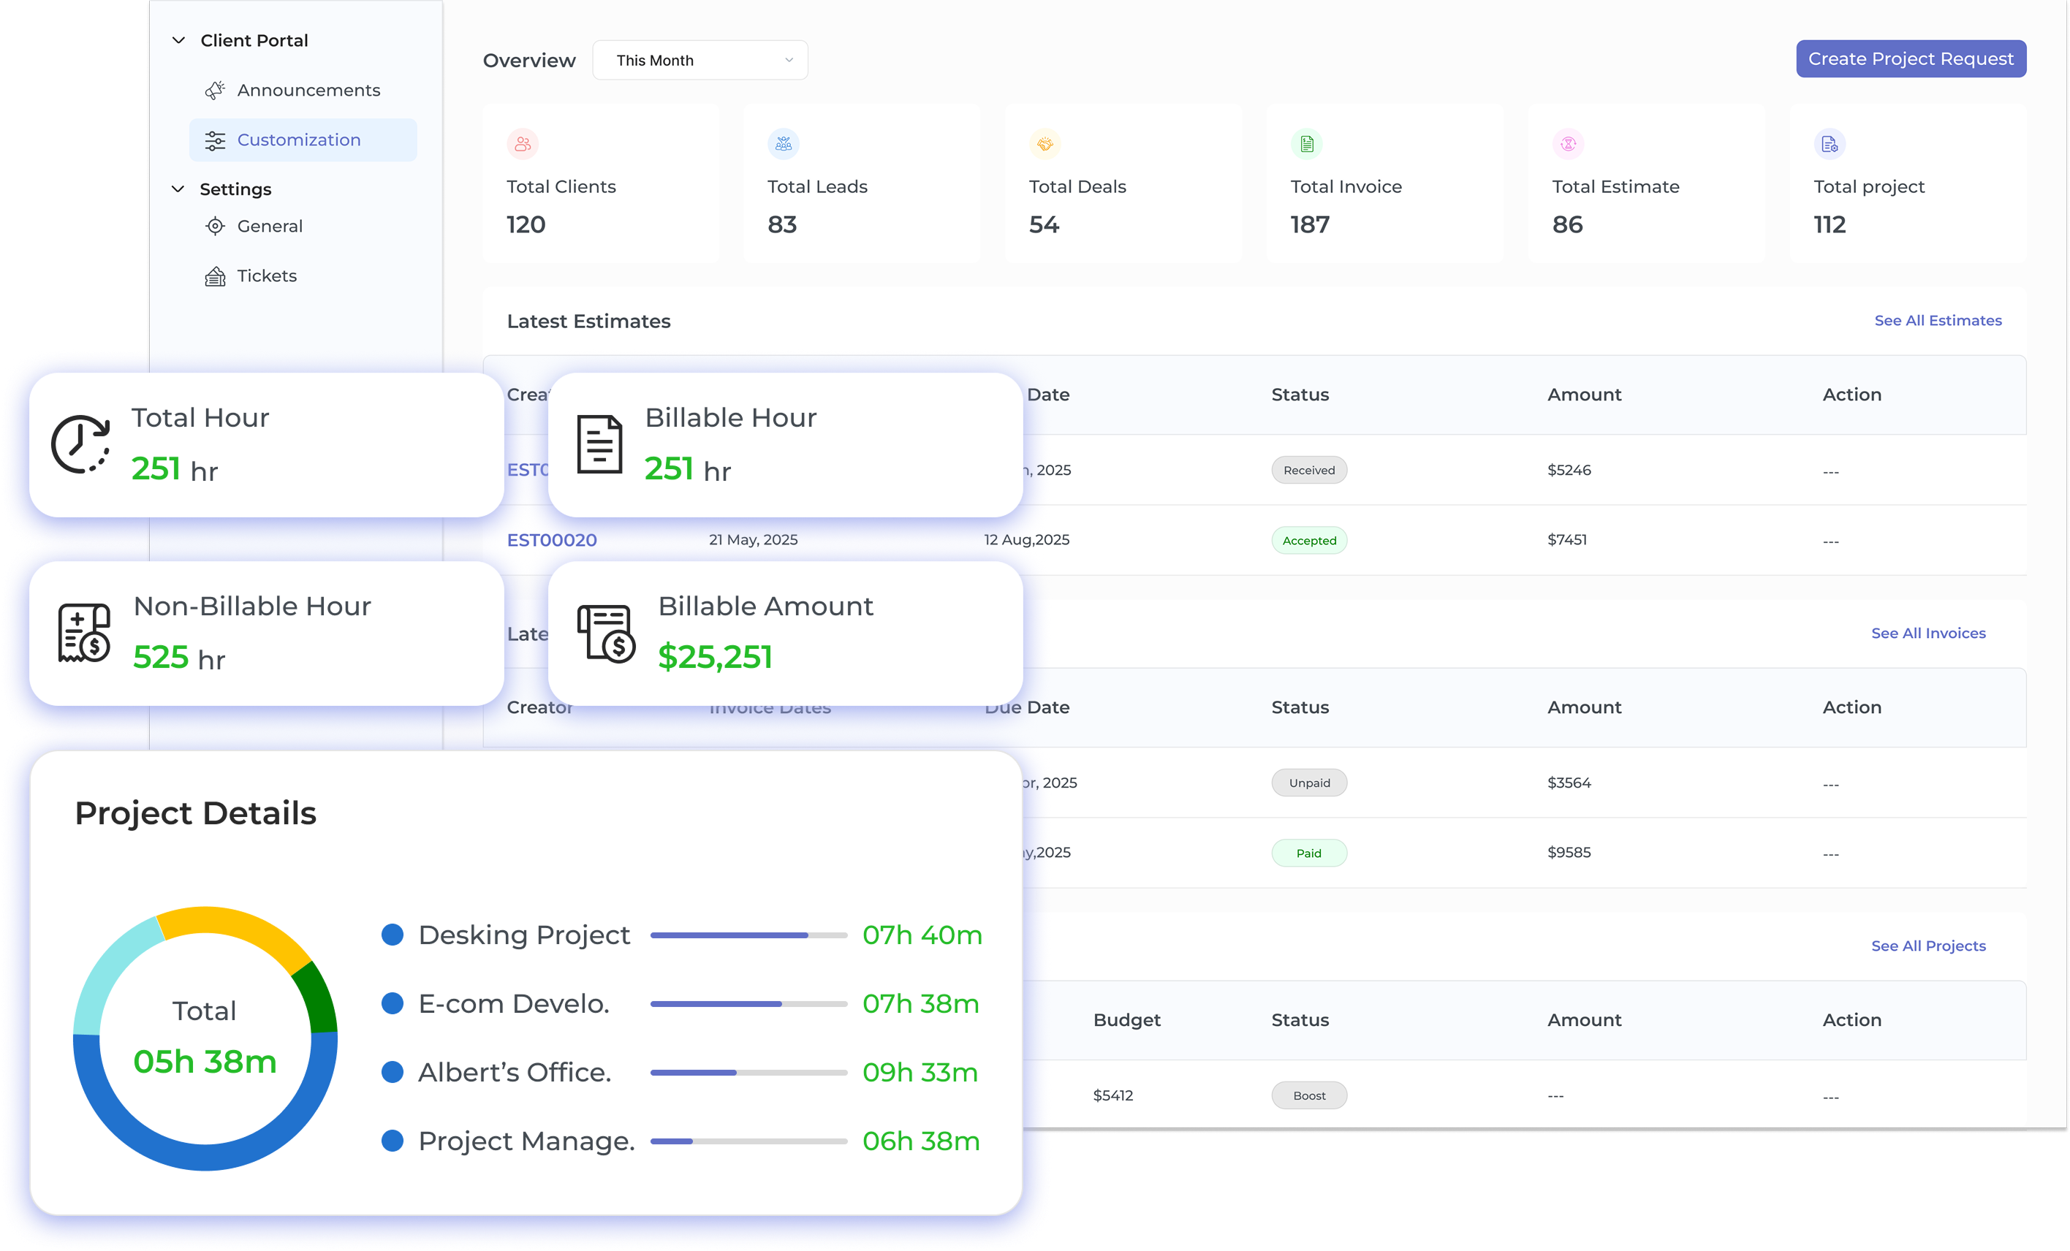Open the This Month dropdown
Image resolution: width=2070 pixels, height=1251 pixels.
[x=700, y=61]
